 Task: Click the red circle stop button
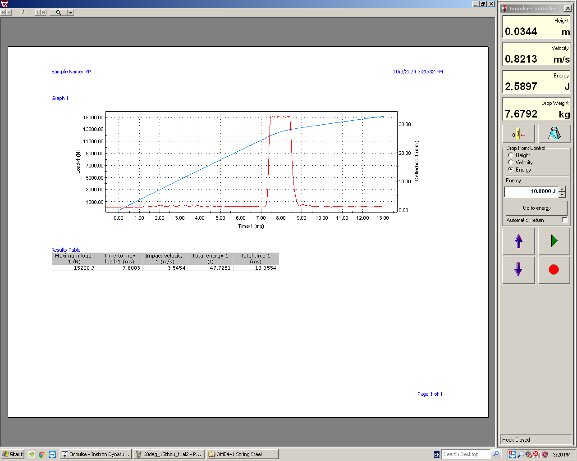(x=554, y=270)
